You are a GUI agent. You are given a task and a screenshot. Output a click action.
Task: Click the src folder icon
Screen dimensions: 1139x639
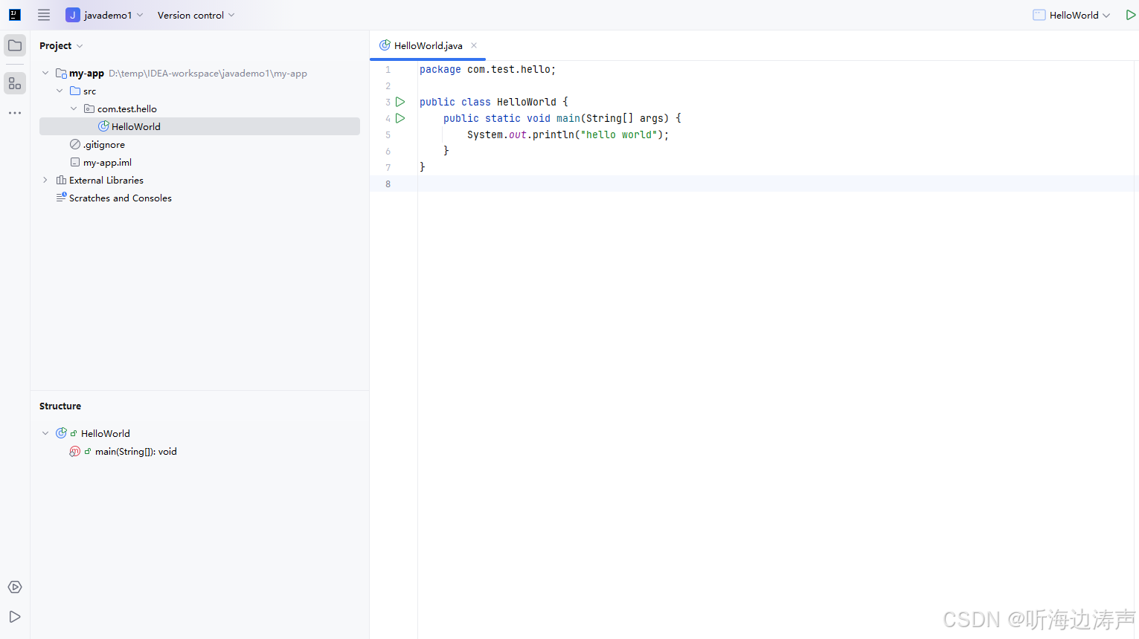[75, 91]
